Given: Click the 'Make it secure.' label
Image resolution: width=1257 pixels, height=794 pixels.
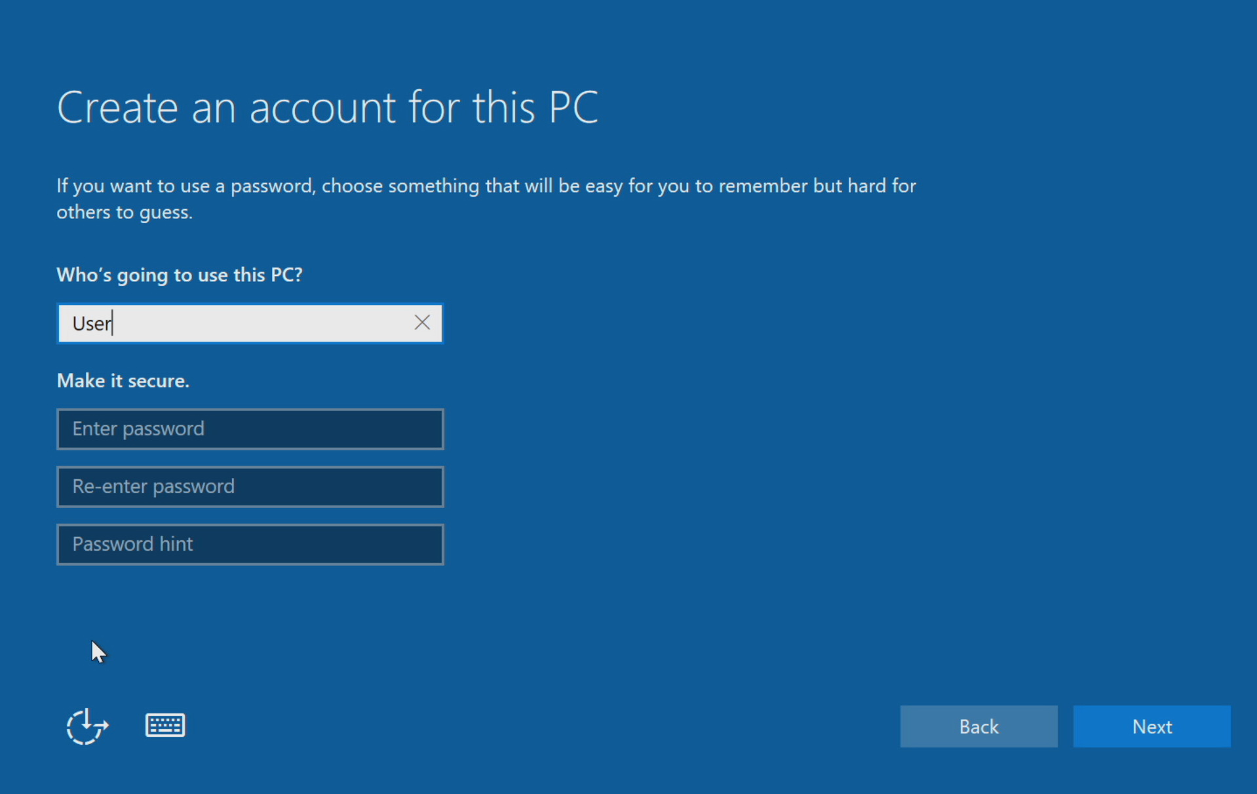Looking at the screenshot, I should (123, 381).
